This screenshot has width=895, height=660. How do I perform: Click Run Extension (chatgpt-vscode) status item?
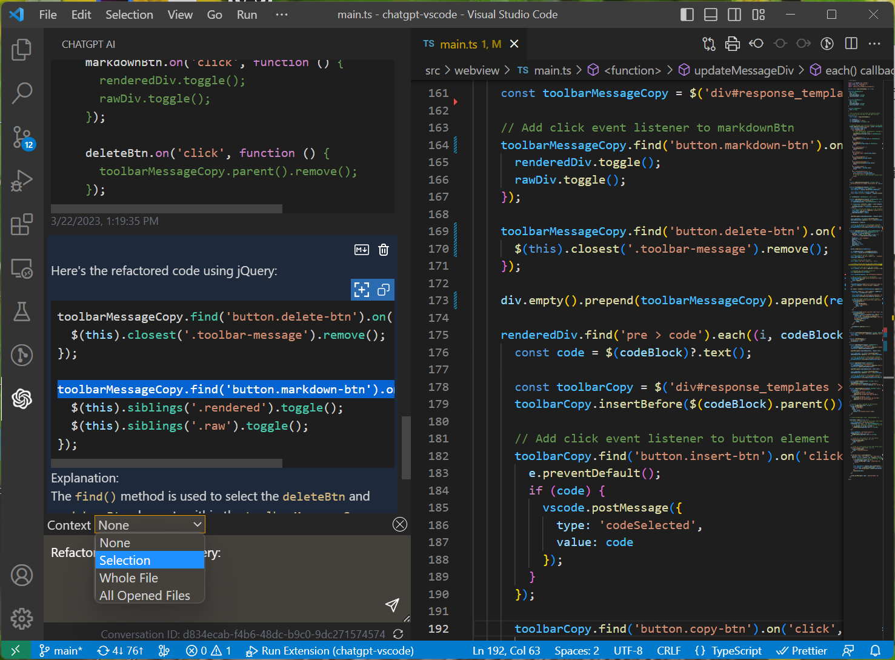330,651
